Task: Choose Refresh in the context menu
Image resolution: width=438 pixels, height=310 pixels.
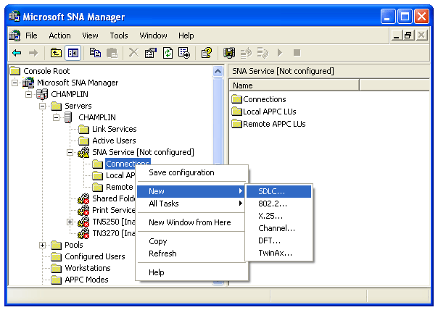Action: (192, 254)
